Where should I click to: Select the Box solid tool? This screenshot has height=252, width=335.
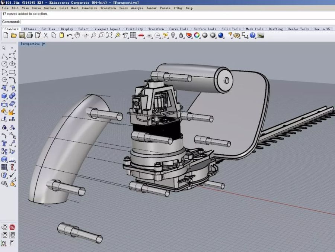point(4,96)
